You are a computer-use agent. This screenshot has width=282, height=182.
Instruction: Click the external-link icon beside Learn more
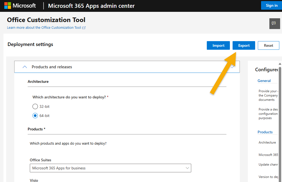click(x=84, y=27)
